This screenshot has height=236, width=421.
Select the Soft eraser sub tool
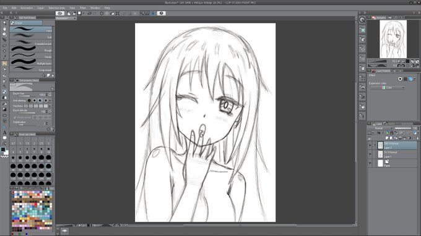[x=31, y=36]
